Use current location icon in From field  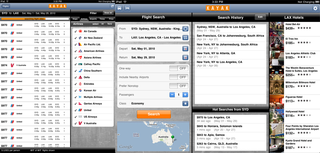[x=185, y=29]
